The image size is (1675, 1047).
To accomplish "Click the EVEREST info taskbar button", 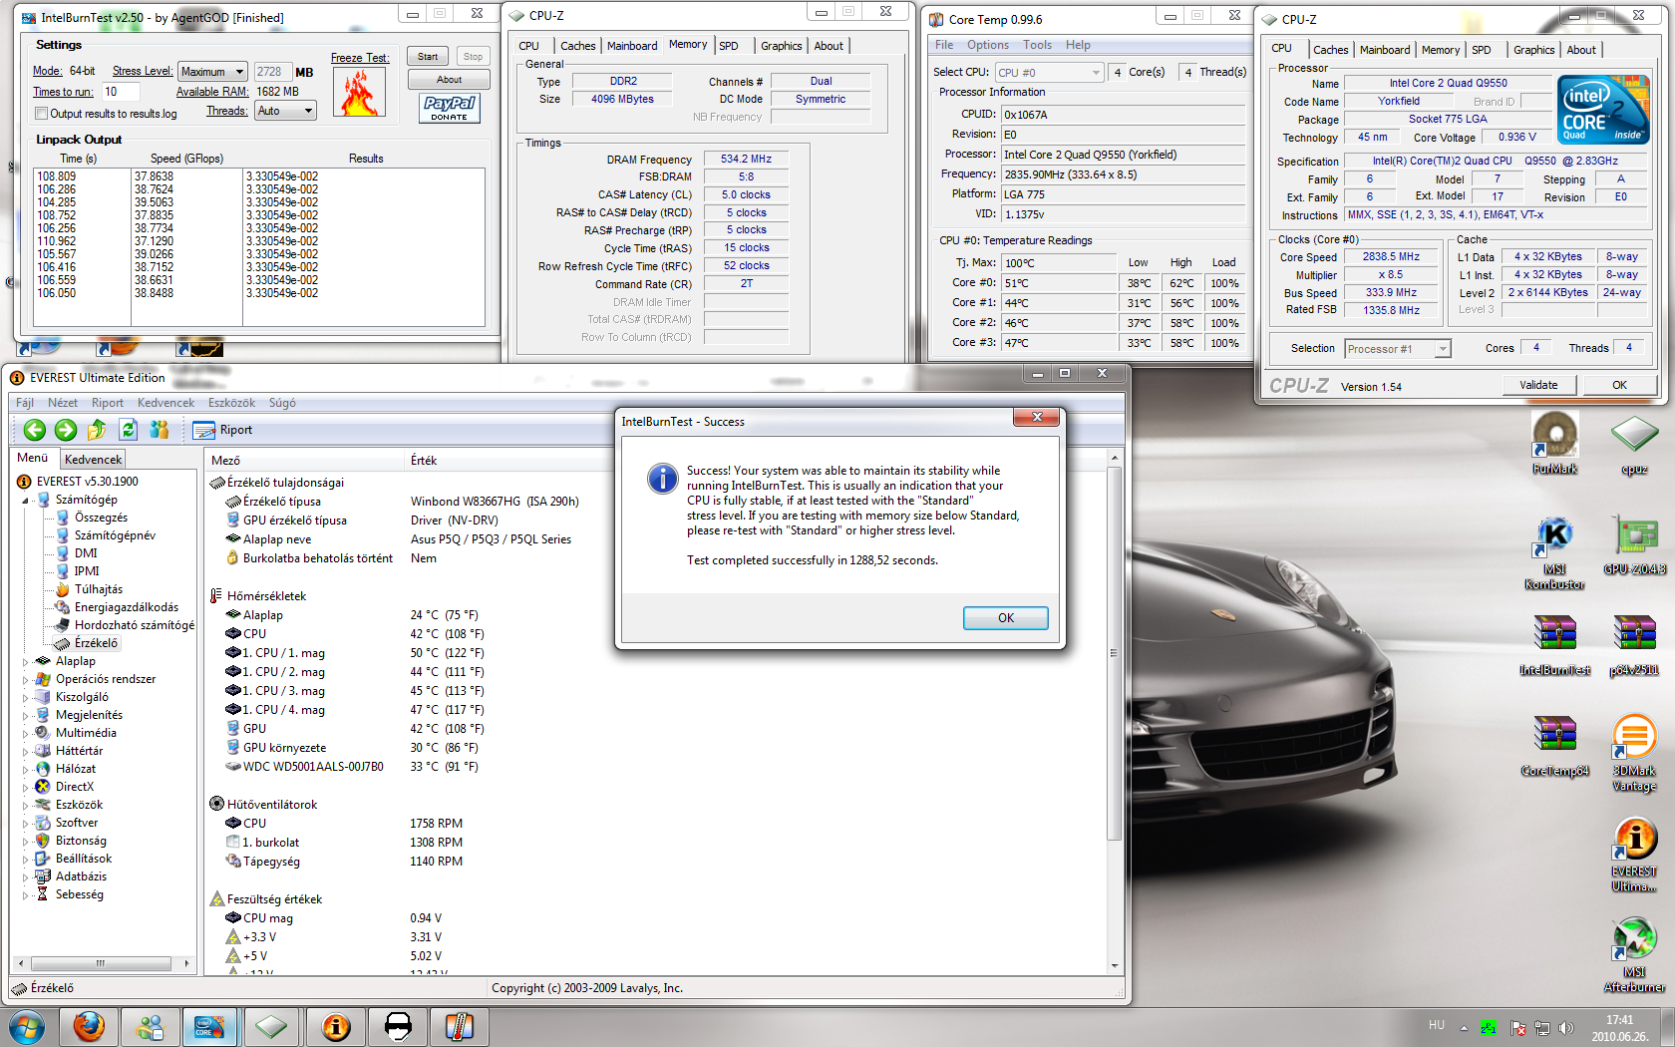I will point(336,1027).
